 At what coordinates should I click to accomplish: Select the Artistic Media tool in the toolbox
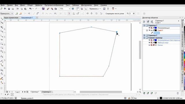(x=1, y=40)
